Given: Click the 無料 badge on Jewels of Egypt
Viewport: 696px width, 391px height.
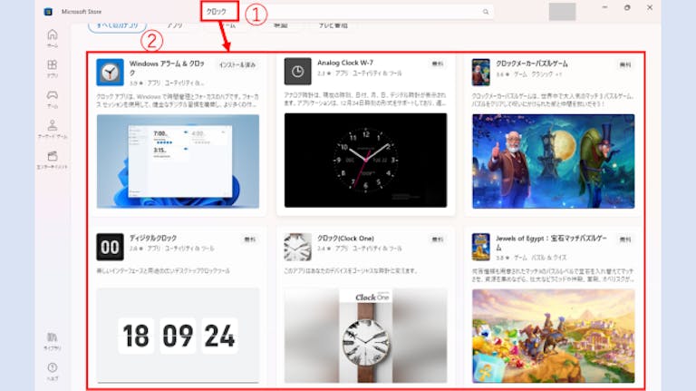Looking at the screenshot, I should pyautogui.click(x=625, y=239).
